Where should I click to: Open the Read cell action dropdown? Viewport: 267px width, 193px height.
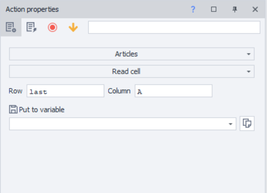126,71
